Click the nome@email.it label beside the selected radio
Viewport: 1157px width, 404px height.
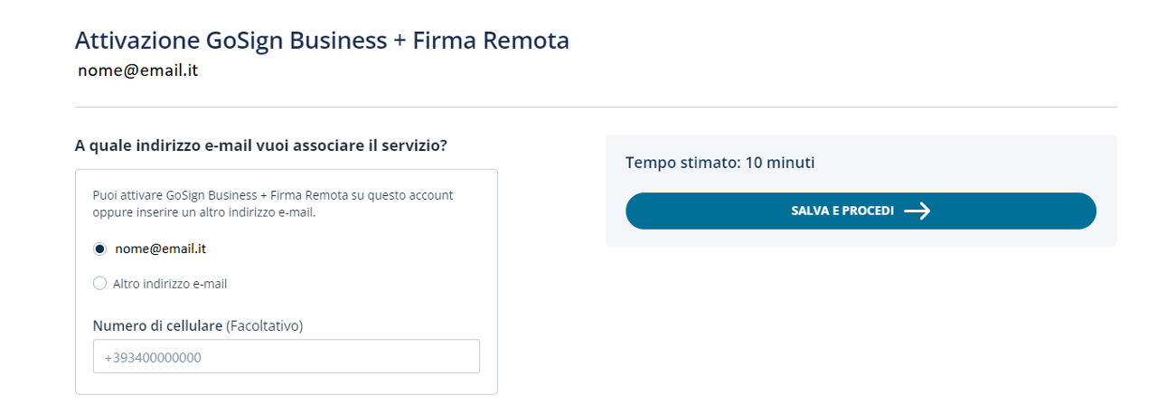[161, 249]
